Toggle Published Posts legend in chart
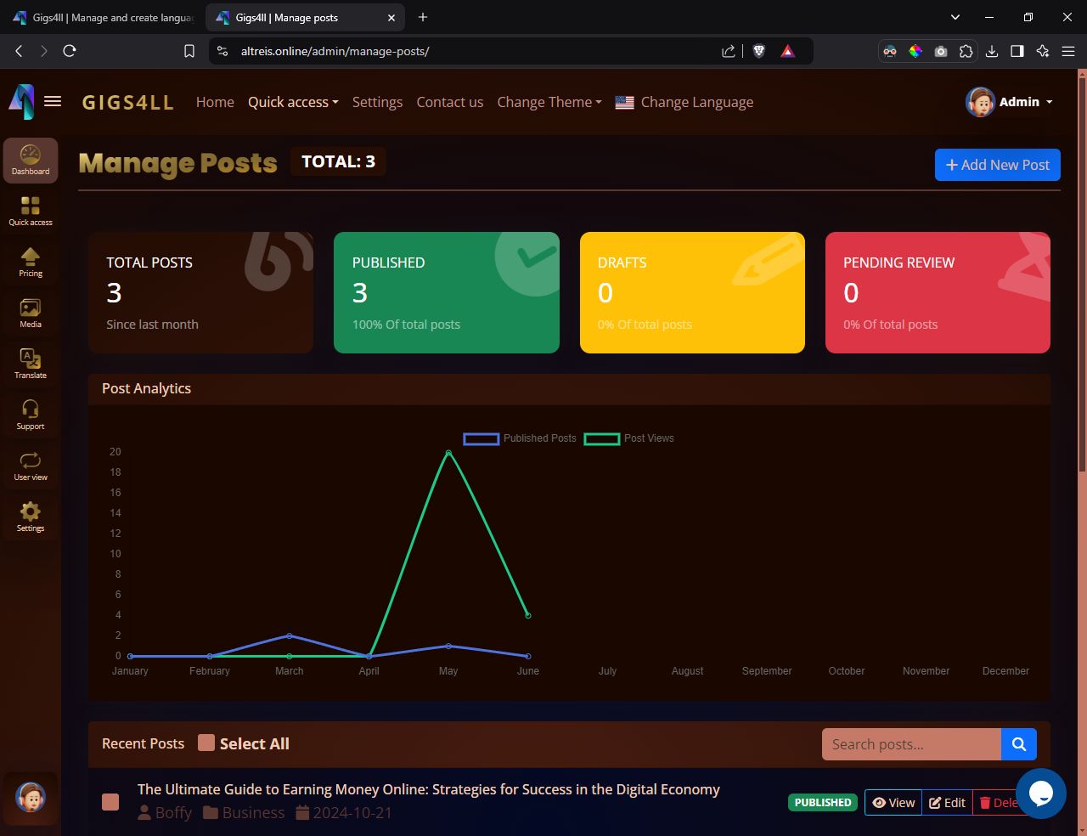The image size is (1087, 836). tap(520, 438)
